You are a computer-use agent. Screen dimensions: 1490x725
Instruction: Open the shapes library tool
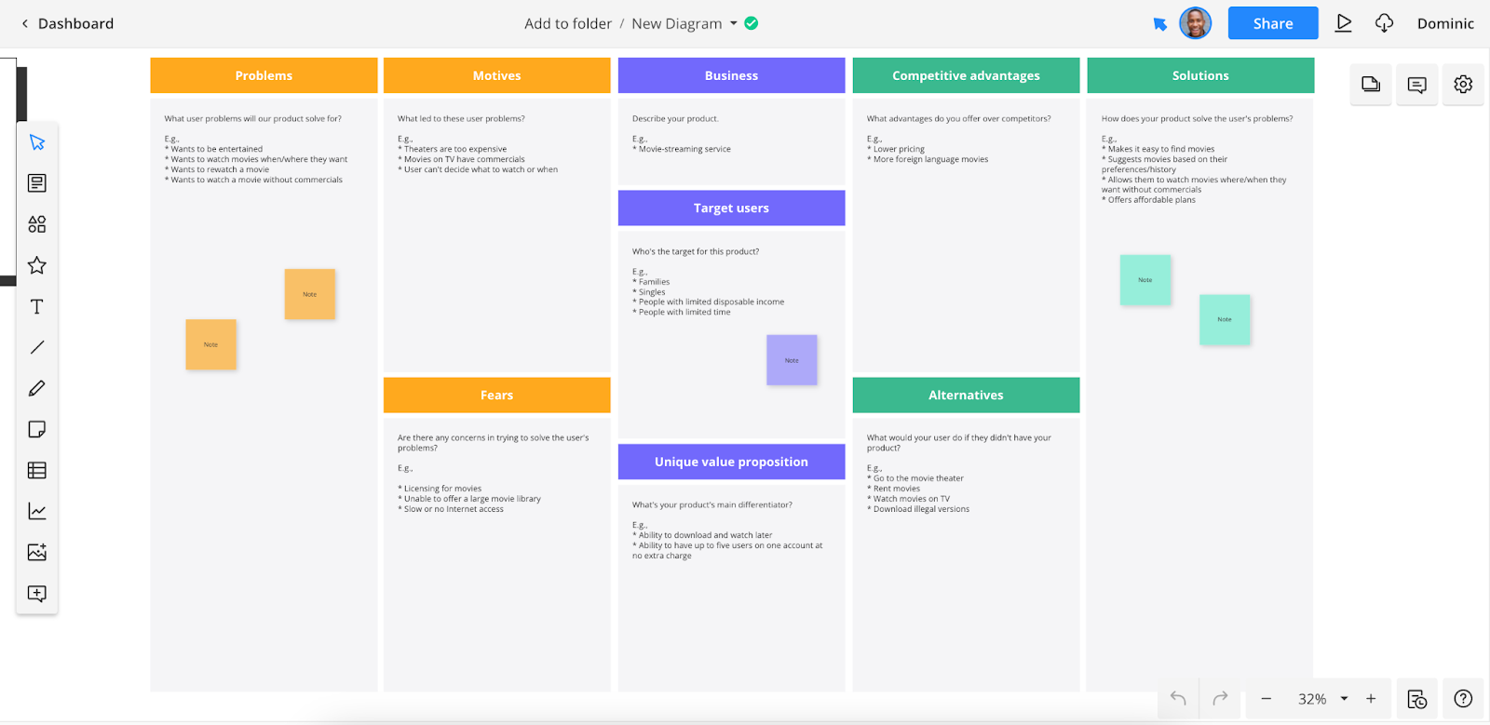(x=37, y=224)
